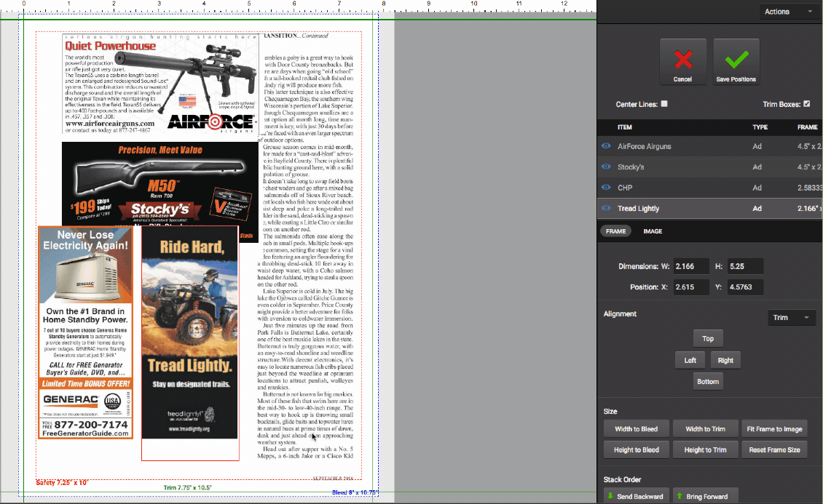Screen dimensions: 823x504
Task: Toggle eye icon for CHP item
Action: coord(606,188)
